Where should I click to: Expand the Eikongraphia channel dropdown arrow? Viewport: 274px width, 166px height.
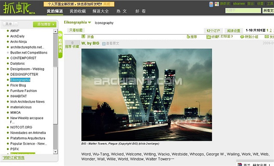(x=89, y=22)
